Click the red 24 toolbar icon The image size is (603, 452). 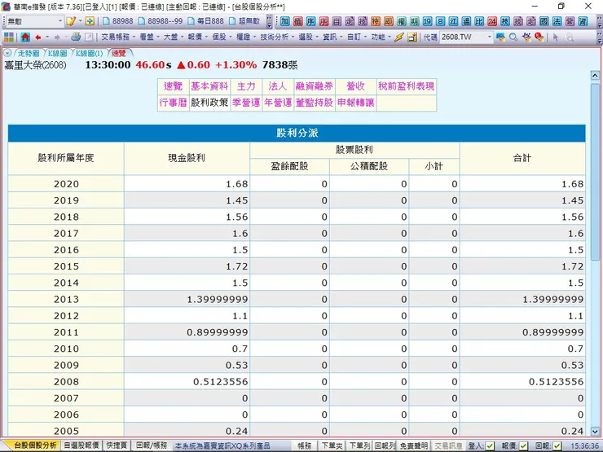(492, 21)
